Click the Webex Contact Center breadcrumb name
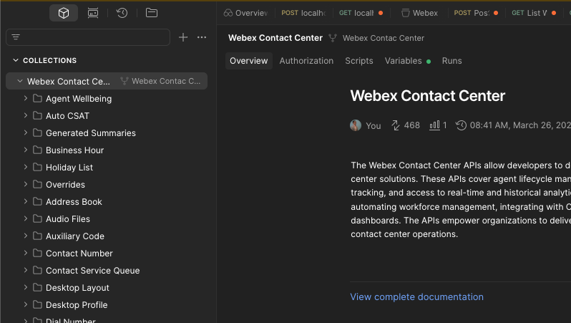Image resolution: width=571 pixels, height=323 pixels. tap(275, 38)
